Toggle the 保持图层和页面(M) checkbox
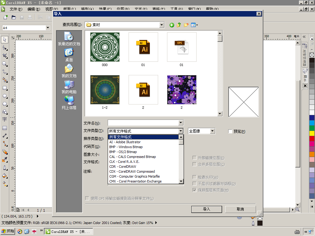This screenshot has width=315, height=236. [194, 190]
